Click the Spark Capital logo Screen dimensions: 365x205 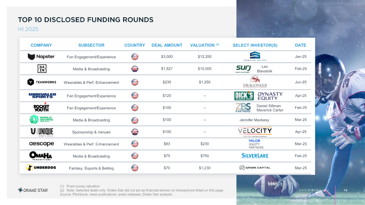pyautogui.click(x=255, y=168)
